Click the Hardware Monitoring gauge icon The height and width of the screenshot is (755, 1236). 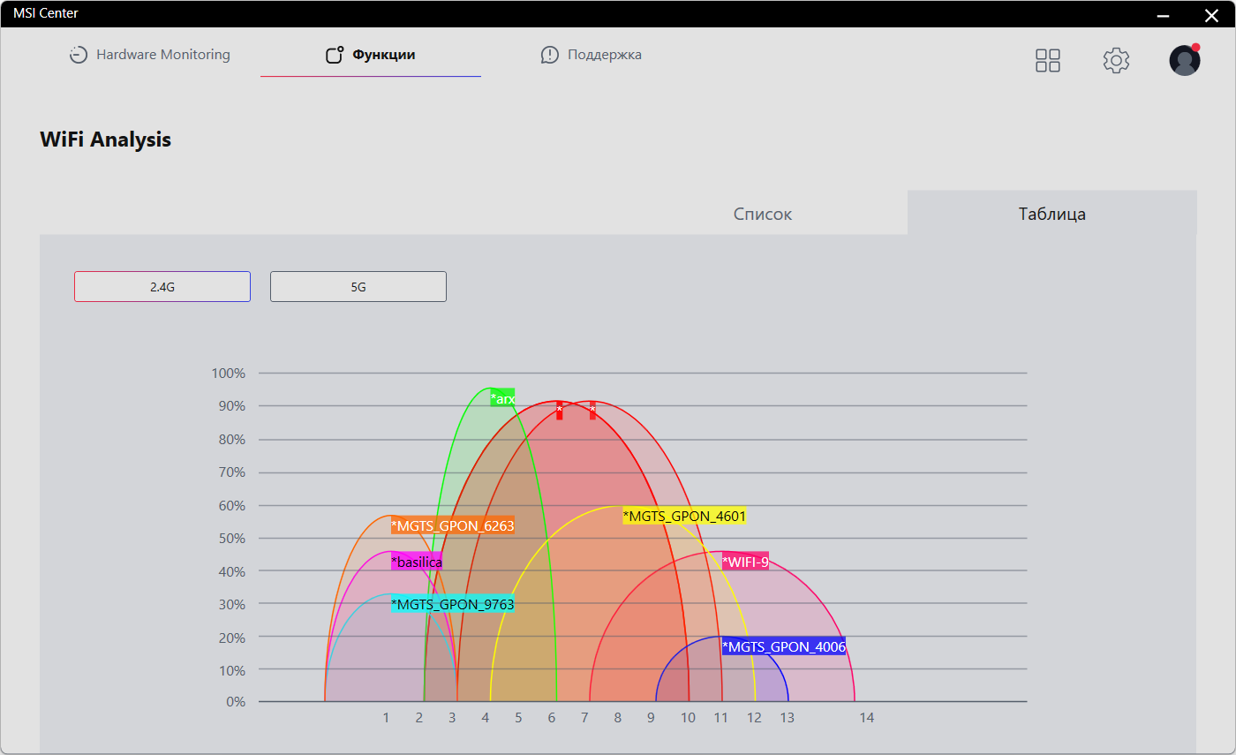pyautogui.click(x=79, y=55)
